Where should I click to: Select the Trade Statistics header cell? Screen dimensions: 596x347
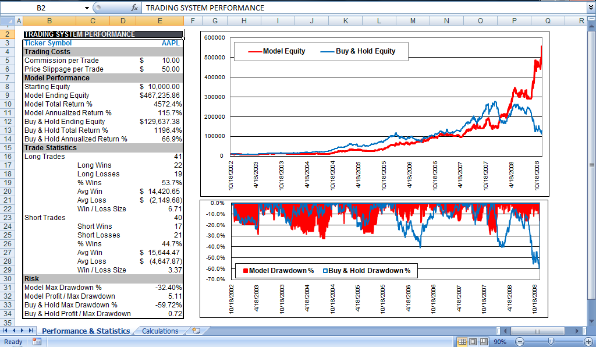[x=103, y=148]
